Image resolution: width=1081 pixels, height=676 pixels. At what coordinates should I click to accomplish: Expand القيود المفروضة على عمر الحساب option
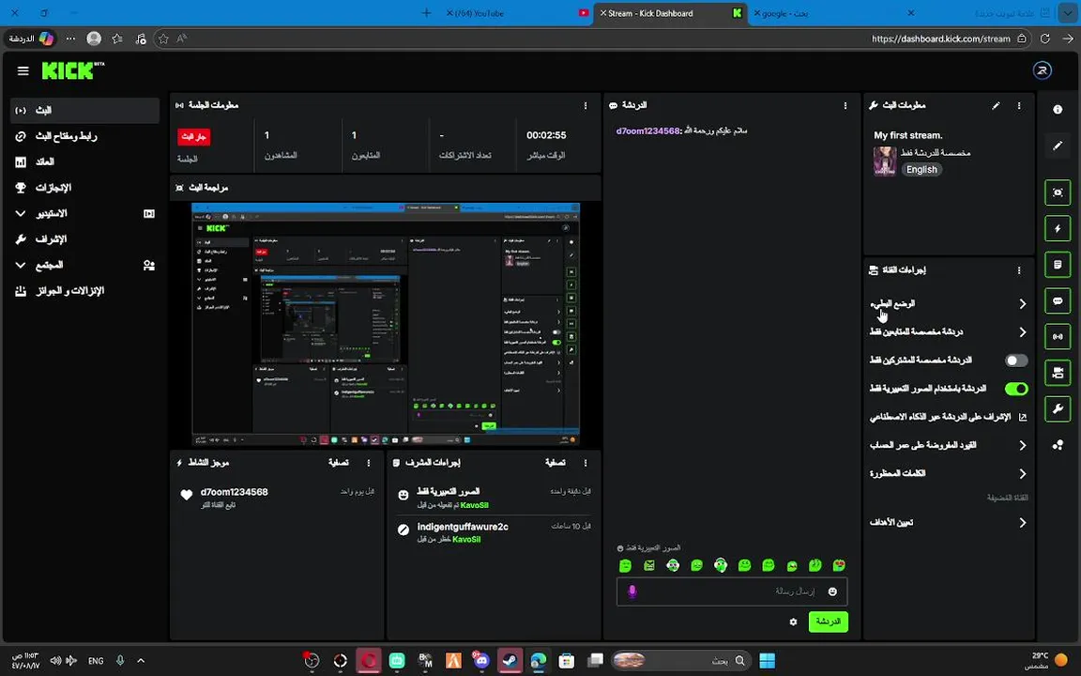[949, 446]
